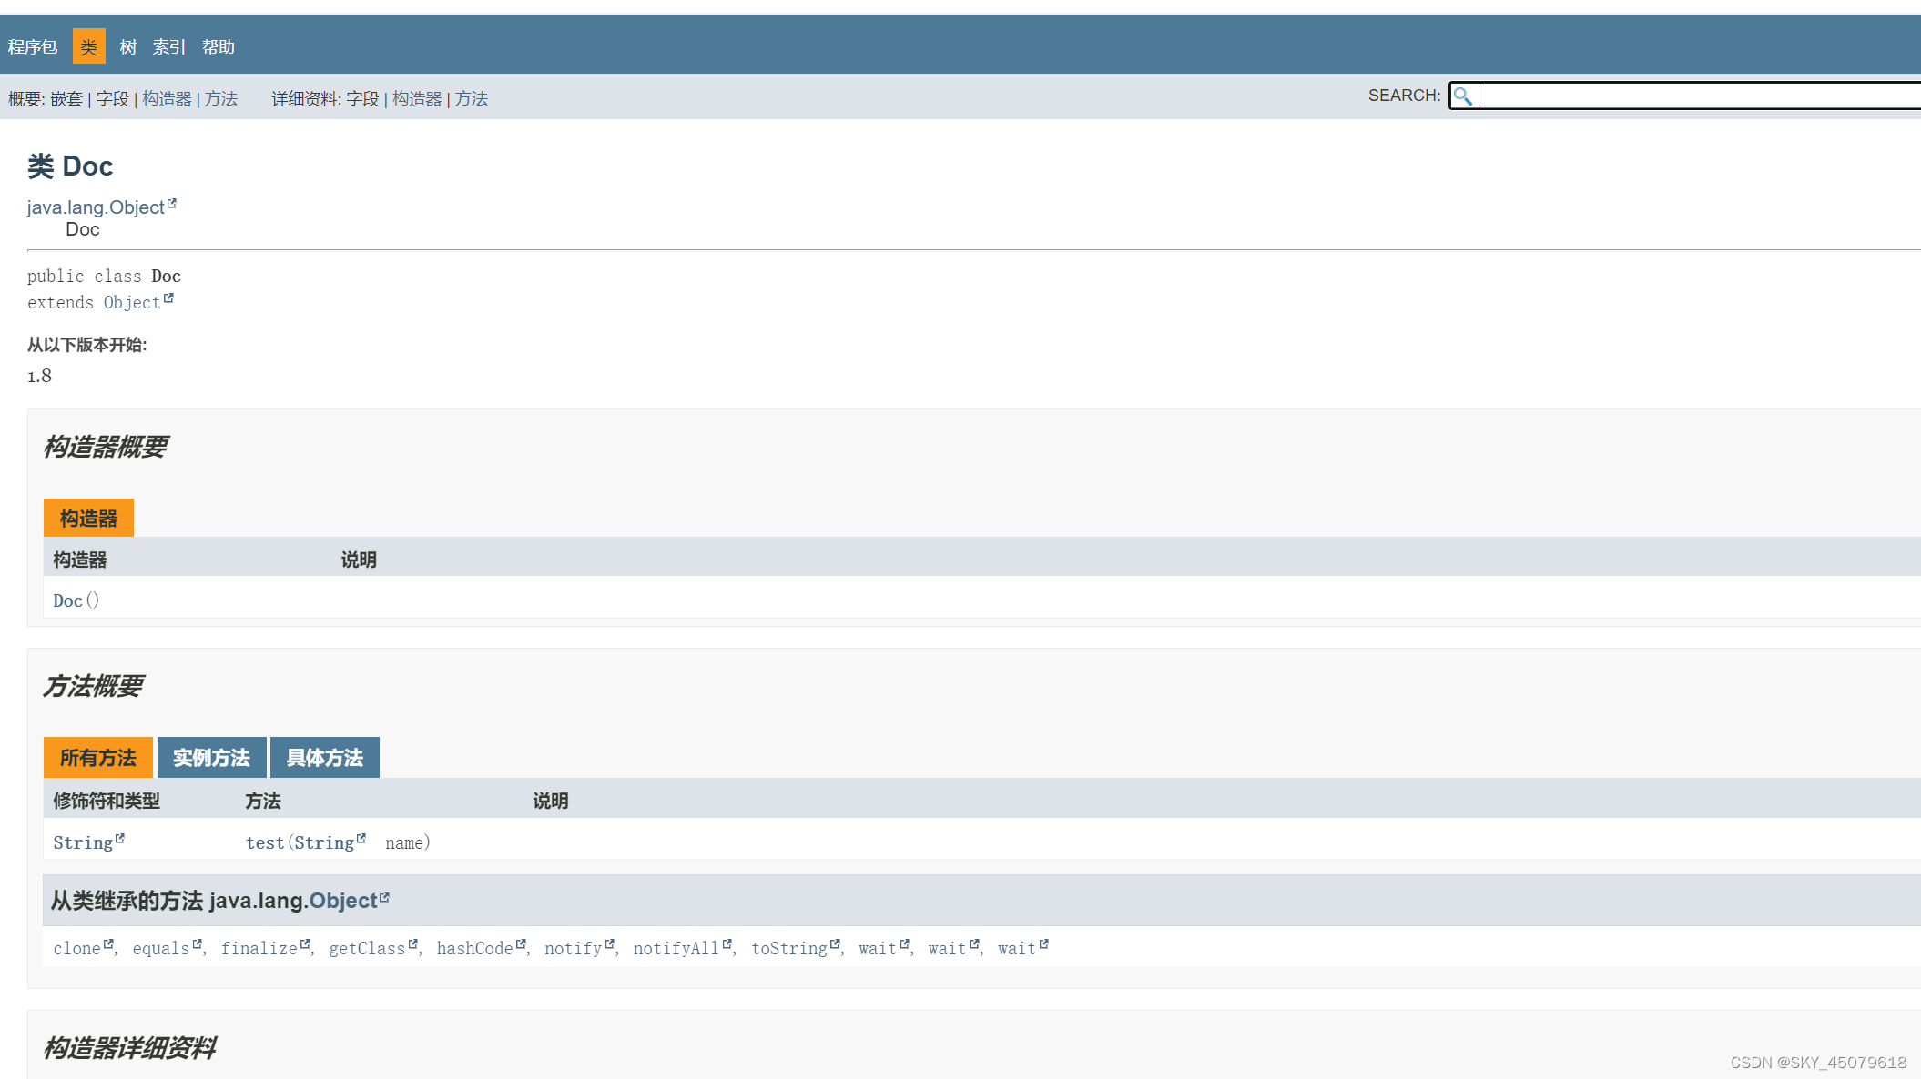Viewport: 1921px width, 1079px height.
Task: Open inherited notifyAll method link
Action: [x=676, y=948]
